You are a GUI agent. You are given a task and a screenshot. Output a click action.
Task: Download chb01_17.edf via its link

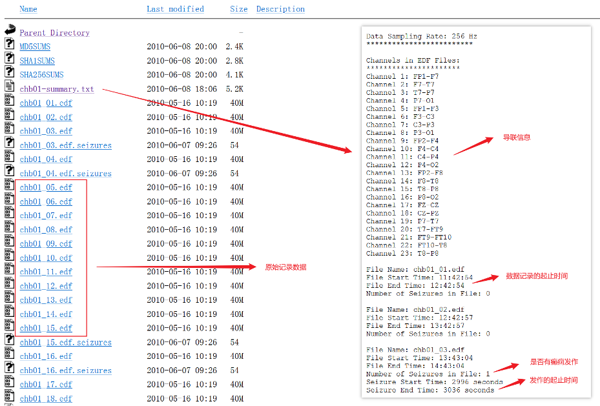46,385
